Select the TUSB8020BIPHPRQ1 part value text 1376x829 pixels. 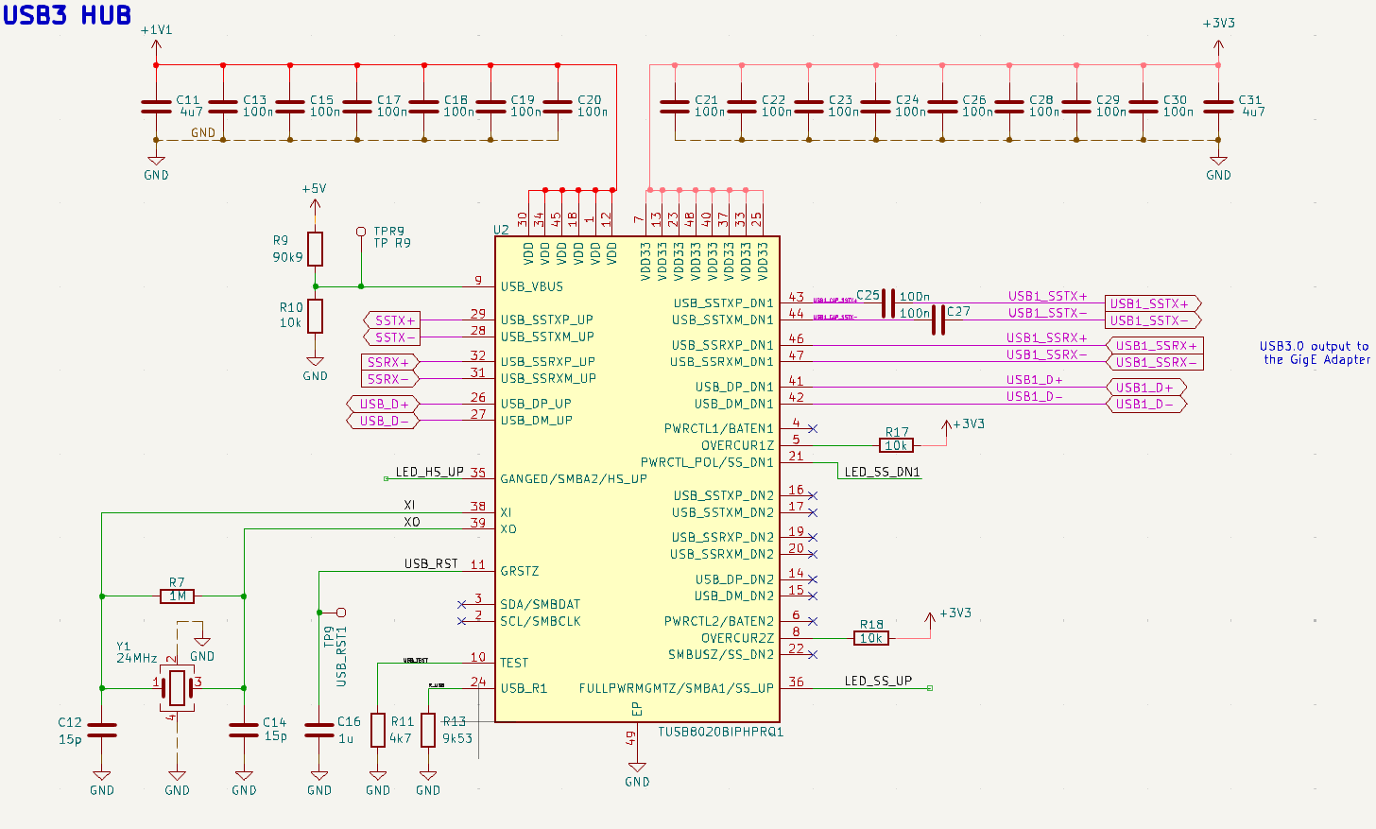[x=720, y=732]
